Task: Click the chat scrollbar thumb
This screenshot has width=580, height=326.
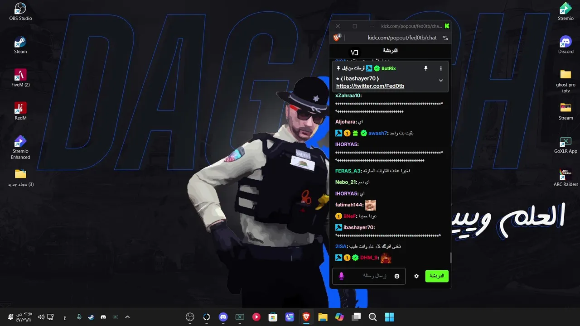Action: point(450,258)
